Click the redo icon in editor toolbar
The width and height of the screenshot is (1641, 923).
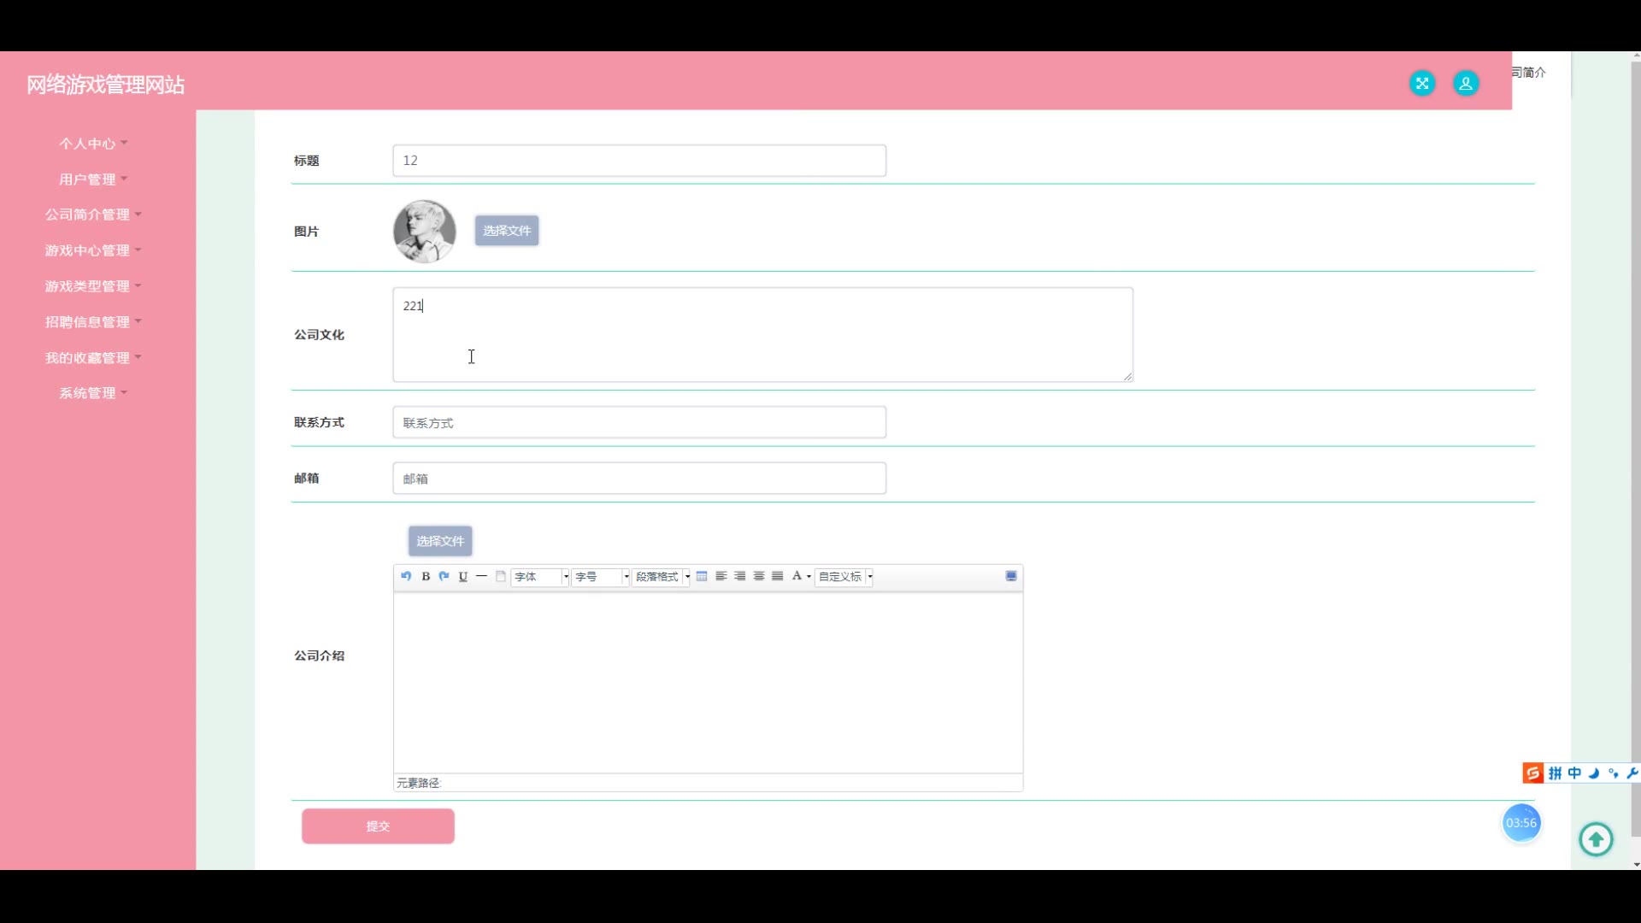tap(444, 577)
